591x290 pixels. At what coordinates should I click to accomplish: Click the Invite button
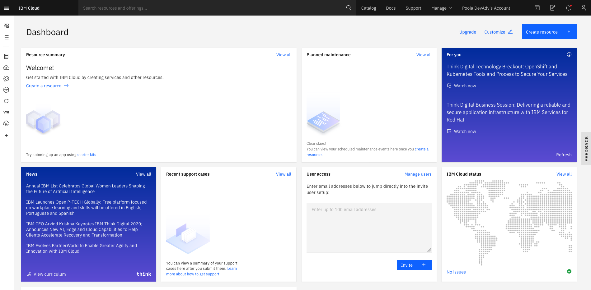coord(414,265)
